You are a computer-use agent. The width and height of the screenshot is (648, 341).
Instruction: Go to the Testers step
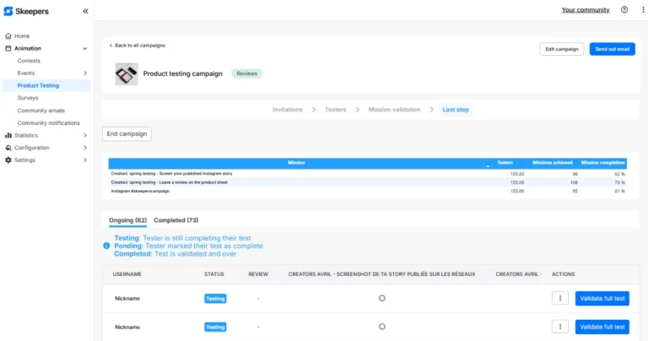click(335, 110)
